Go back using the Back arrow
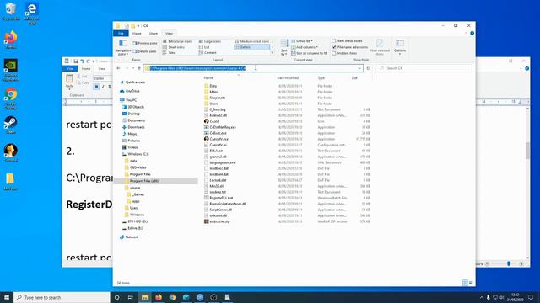Viewport: 540px width, 303px height. pyautogui.click(x=118, y=68)
